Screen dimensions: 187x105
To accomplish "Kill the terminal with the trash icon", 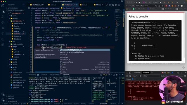I will [x=117, y=75].
